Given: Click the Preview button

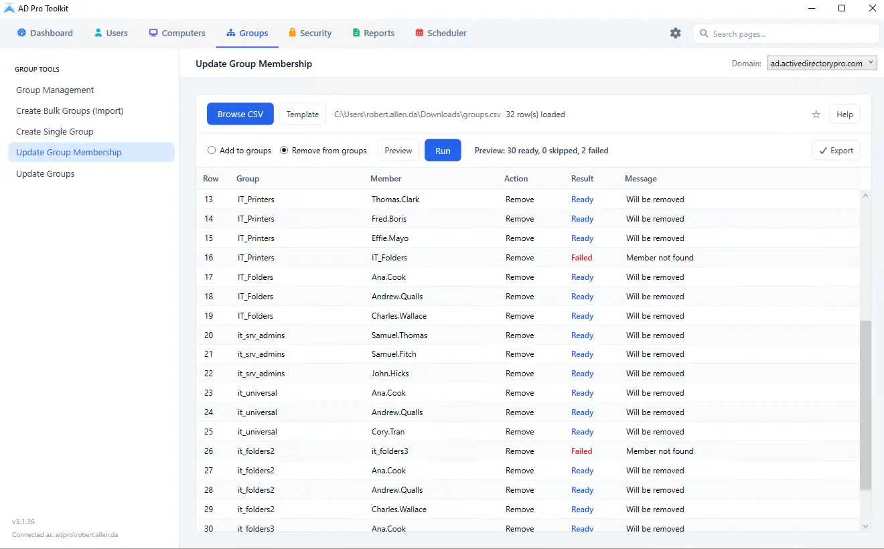Looking at the screenshot, I should (x=398, y=151).
